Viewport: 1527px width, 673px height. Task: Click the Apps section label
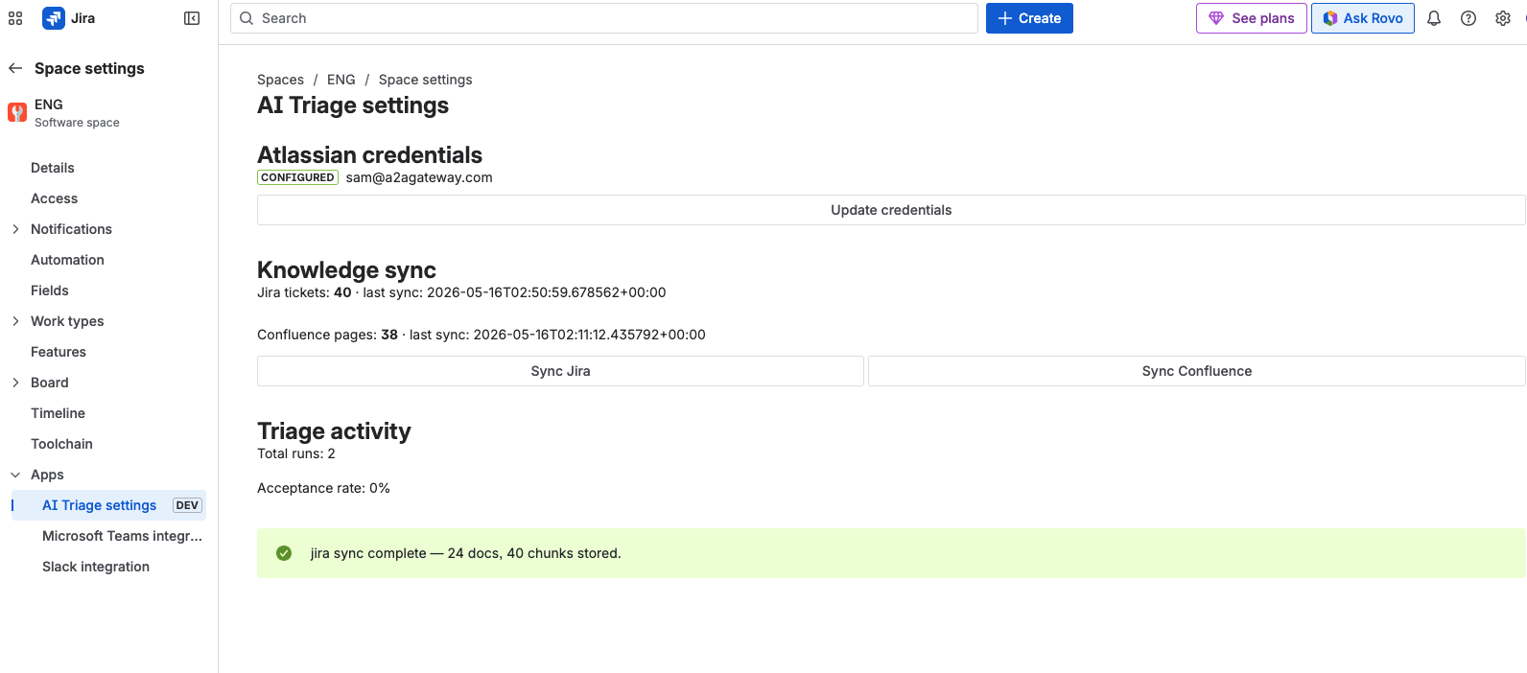47,475
